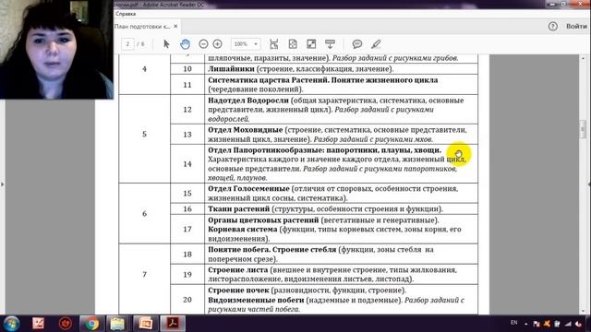
Task: Enter full screen view mode icon
Action: pos(311,44)
